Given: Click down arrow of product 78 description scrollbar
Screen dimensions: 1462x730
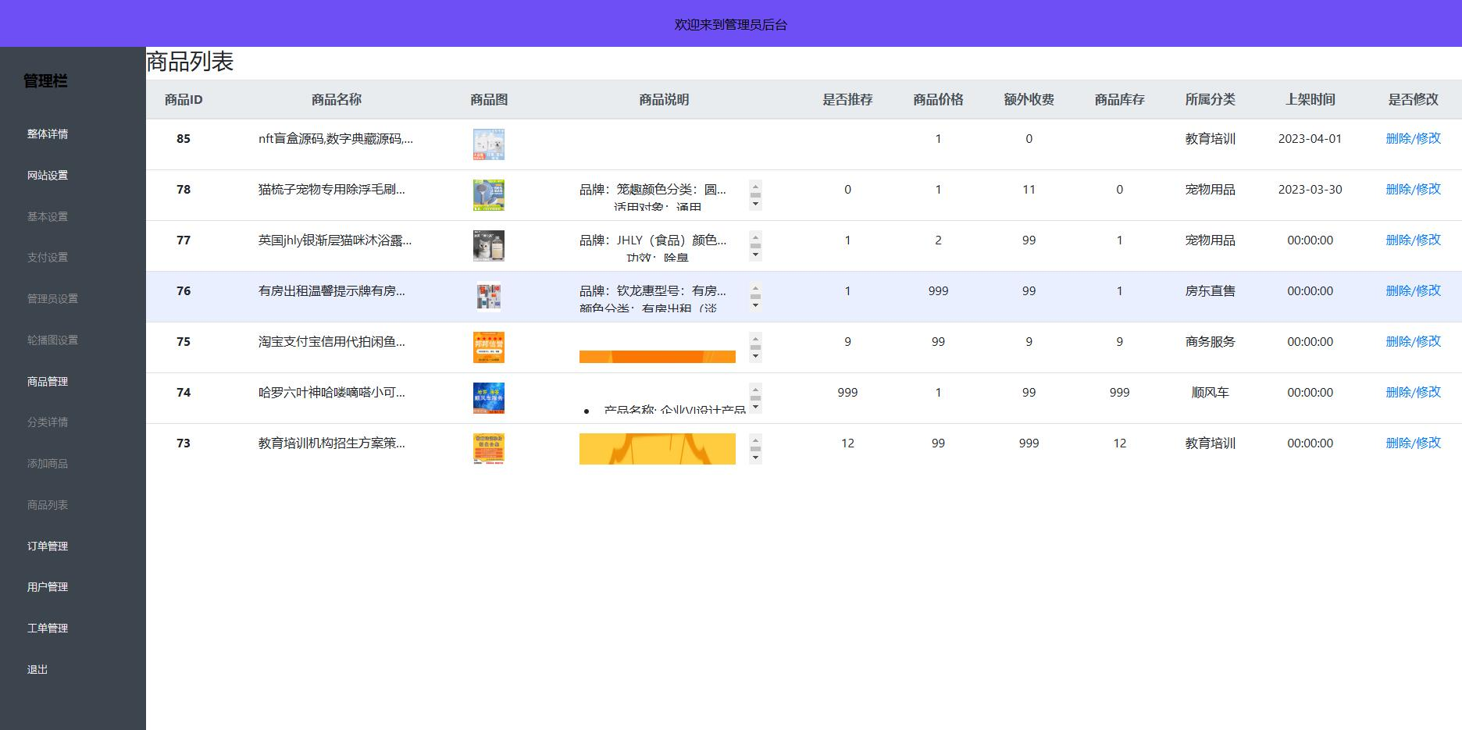Looking at the screenshot, I should click(x=755, y=205).
